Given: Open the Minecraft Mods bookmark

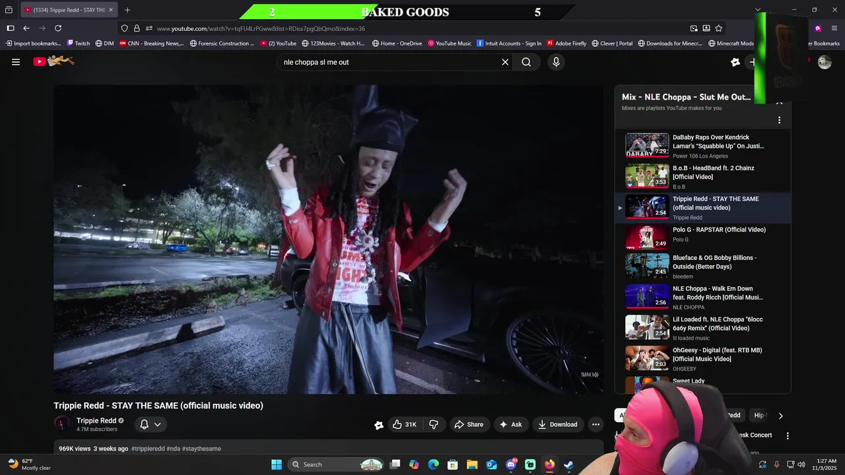Looking at the screenshot, I should coord(731,44).
